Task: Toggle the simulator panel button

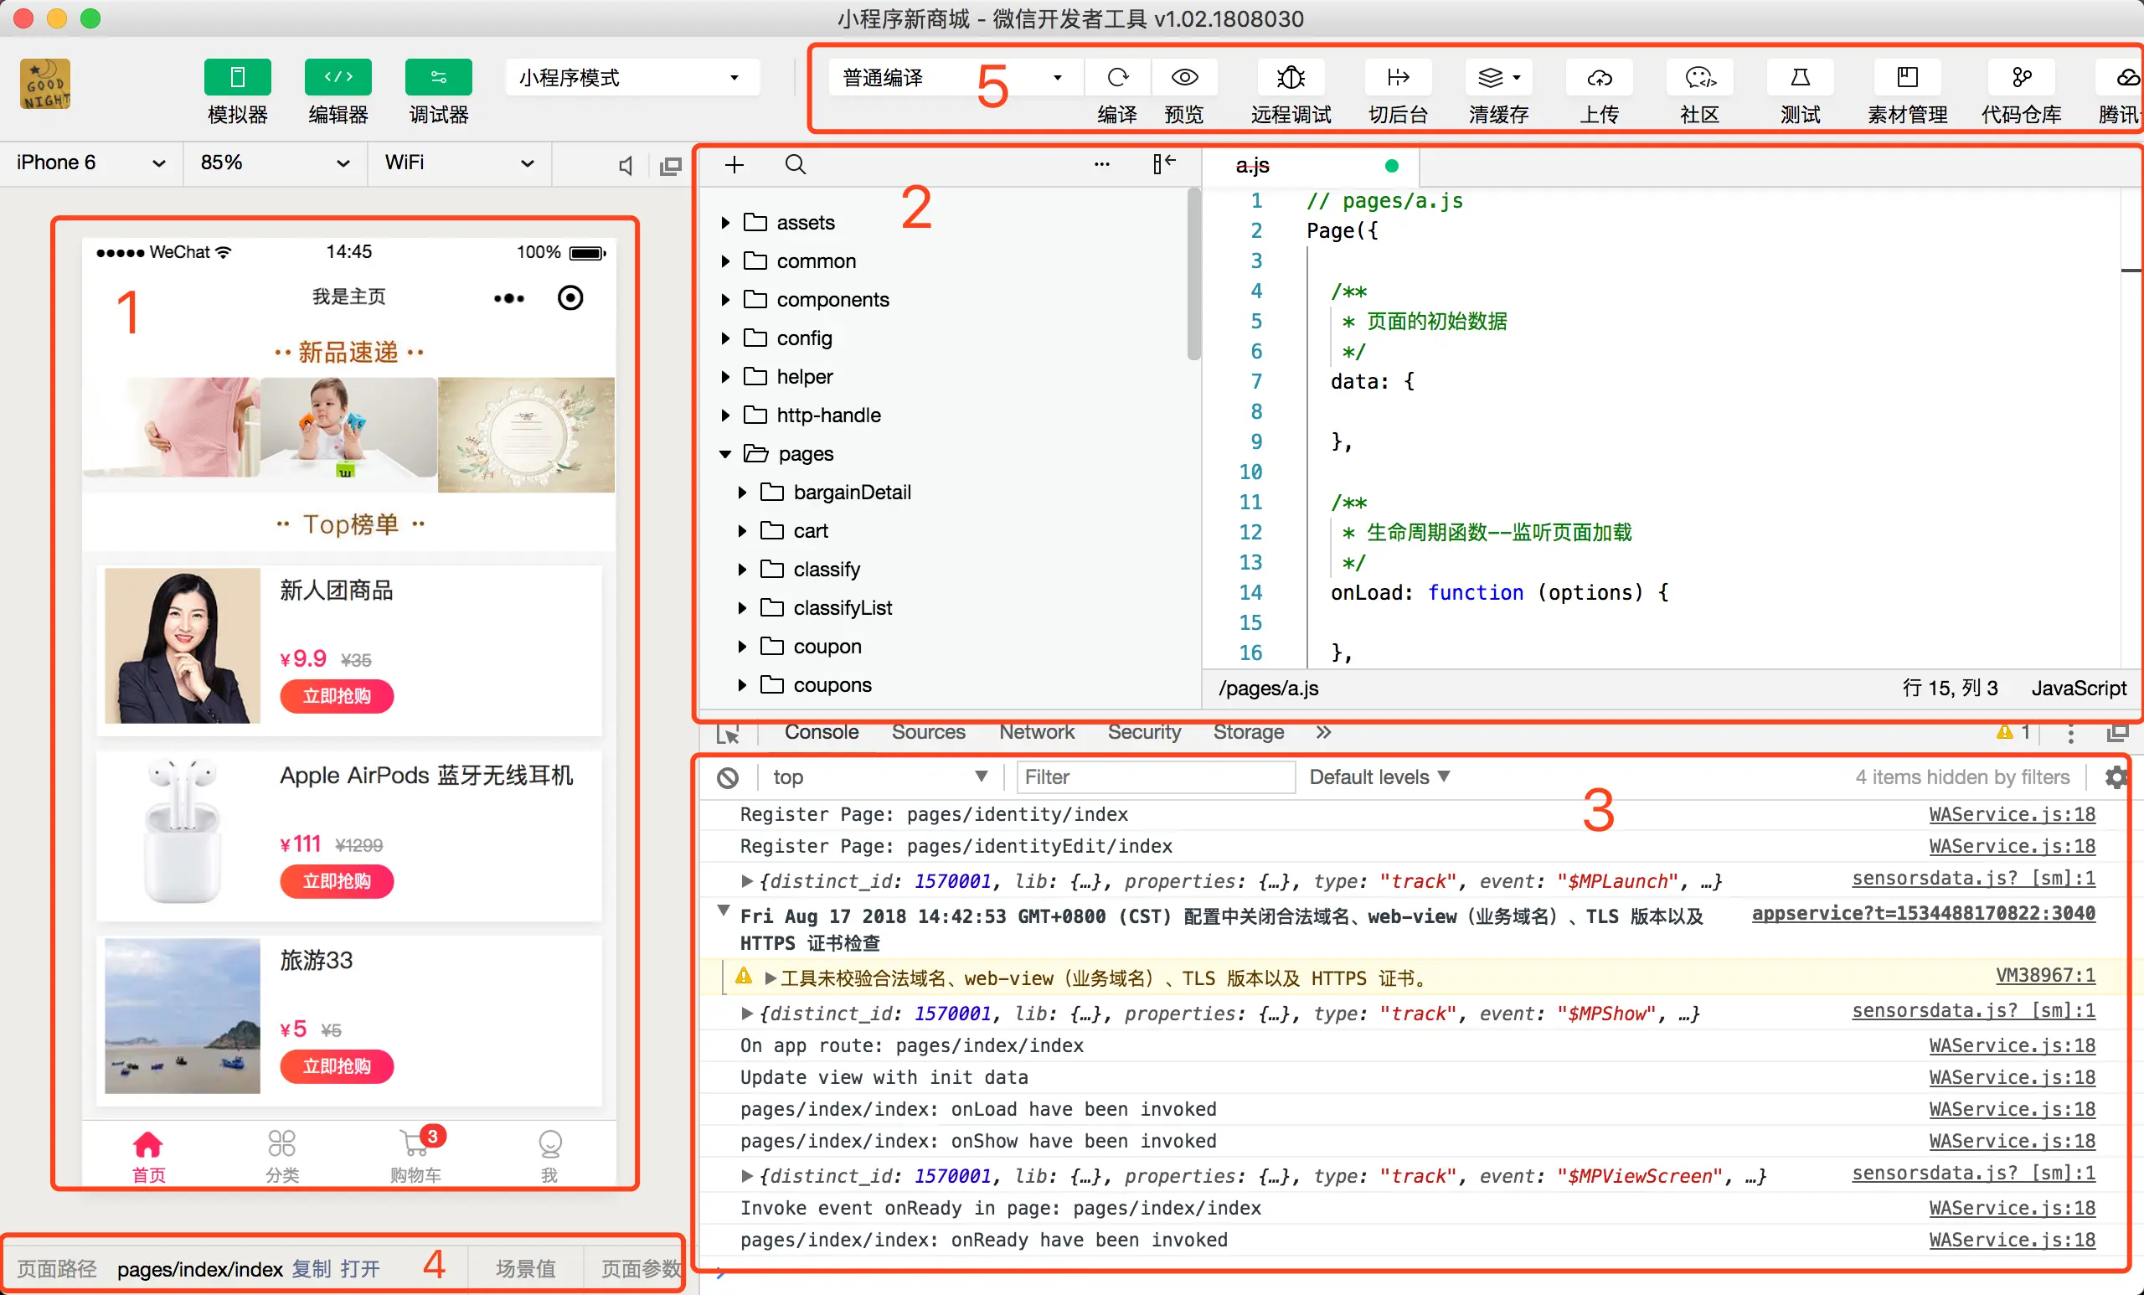Action: tap(238, 77)
